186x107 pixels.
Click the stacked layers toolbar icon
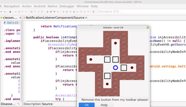pyautogui.click(x=51, y=12)
